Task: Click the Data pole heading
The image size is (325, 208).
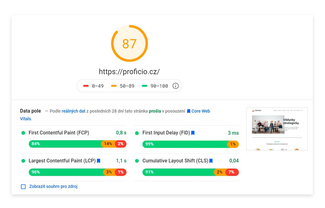Action: [31, 111]
